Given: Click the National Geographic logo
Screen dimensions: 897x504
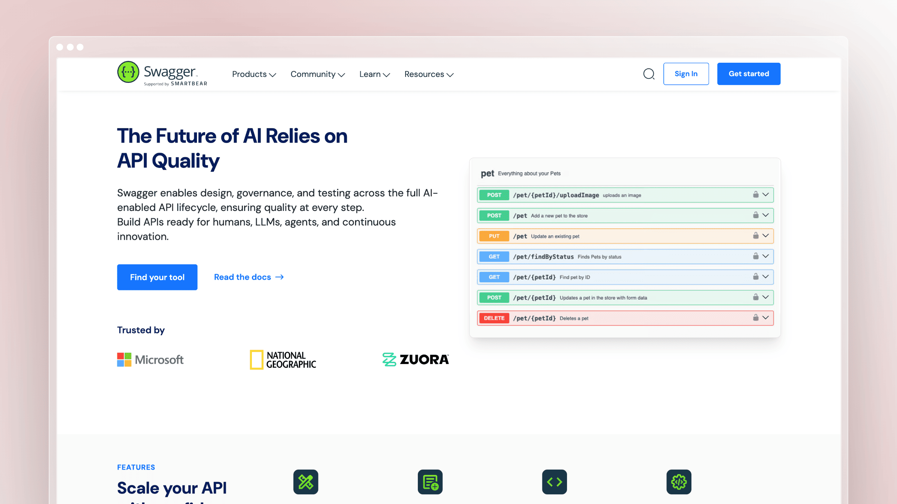Looking at the screenshot, I should click(283, 360).
